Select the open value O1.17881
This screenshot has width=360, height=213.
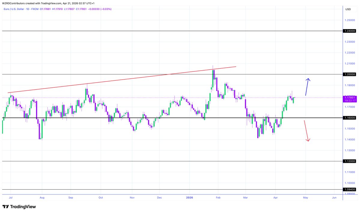(45, 9)
